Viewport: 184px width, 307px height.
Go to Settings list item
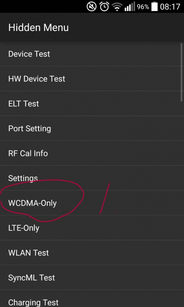pyautogui.click(x=92, y=178)
